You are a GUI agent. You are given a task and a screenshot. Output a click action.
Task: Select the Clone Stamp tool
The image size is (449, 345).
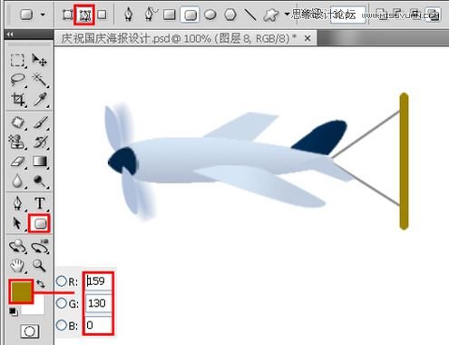click(x=17, y=142)
